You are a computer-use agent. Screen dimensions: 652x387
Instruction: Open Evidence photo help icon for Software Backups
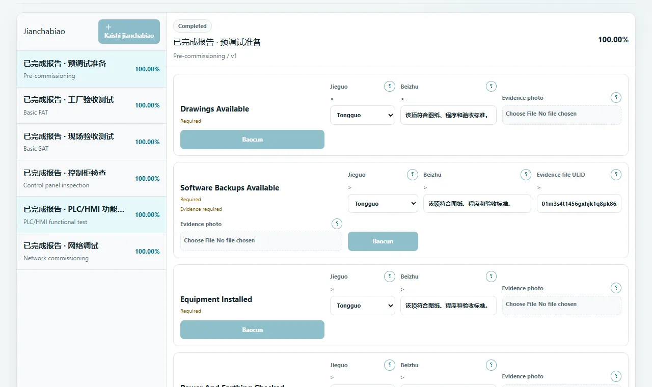tap(337, 224)
